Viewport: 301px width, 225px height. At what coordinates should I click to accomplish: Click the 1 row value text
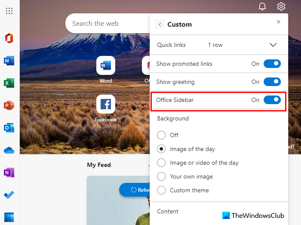215,45
